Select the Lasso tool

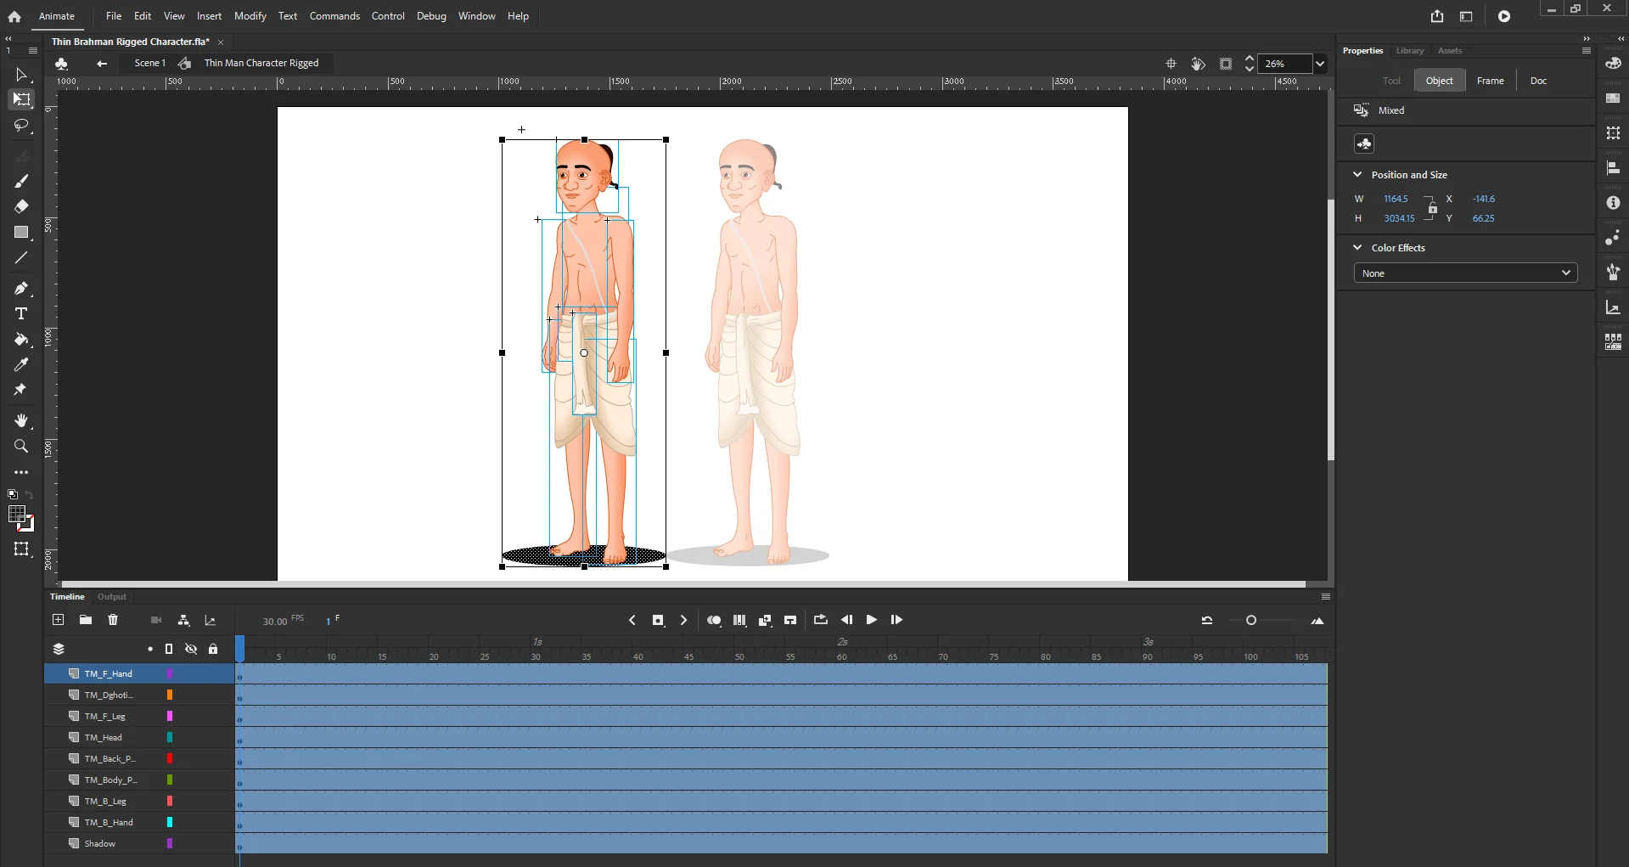(21, 126)
